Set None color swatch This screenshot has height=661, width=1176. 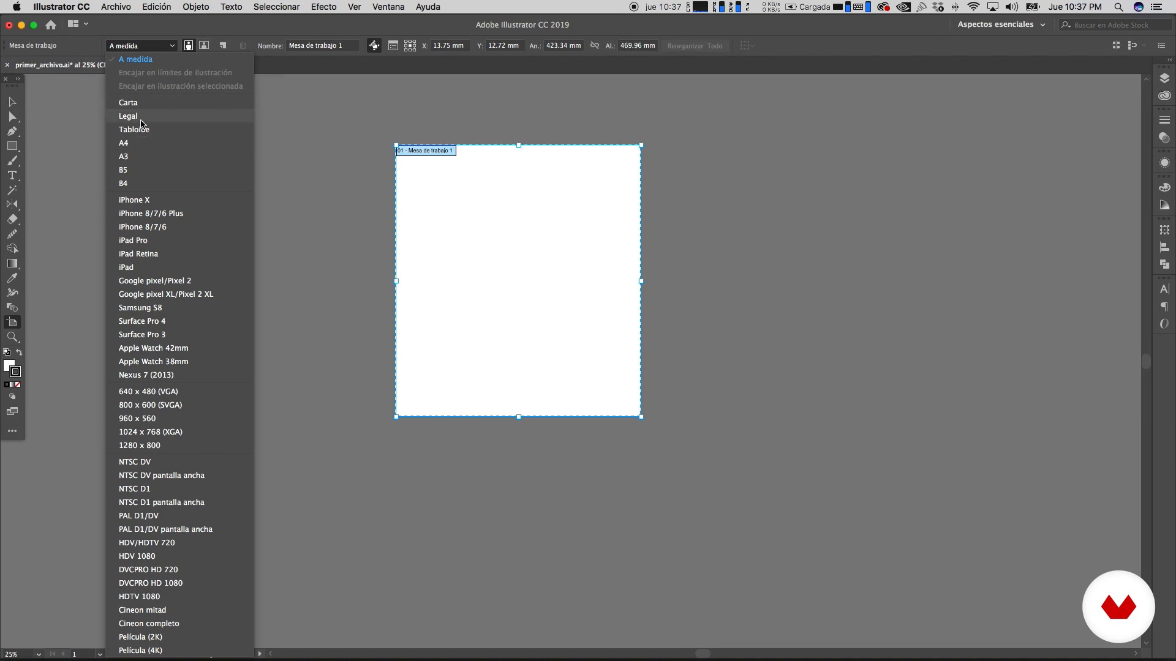(x=18, y=384)
